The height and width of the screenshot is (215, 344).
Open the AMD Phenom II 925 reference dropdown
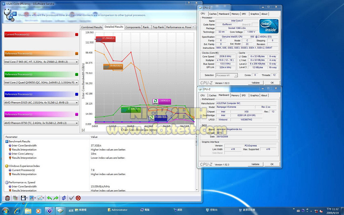tap(77, 102)
